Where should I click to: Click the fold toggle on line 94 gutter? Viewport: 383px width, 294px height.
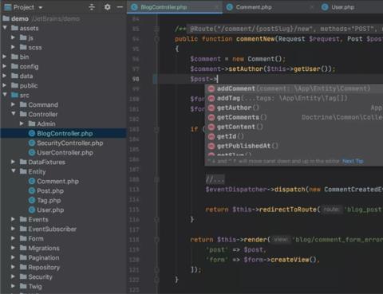coord(156,39)
